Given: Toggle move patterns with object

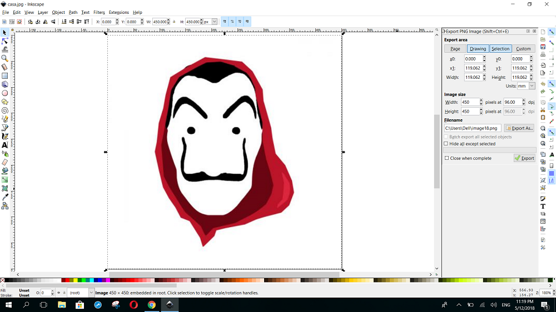Looking at the screenshot, I should 247,22.
